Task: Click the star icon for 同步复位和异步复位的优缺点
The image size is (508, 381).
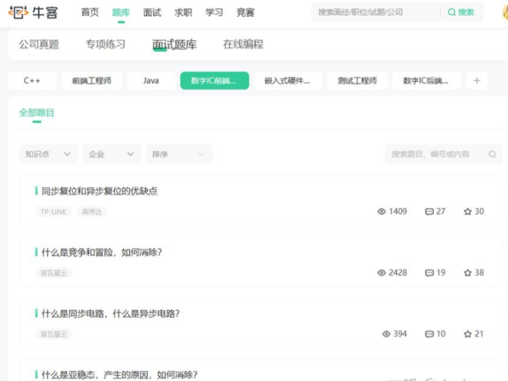Action: tap(467, 212)
